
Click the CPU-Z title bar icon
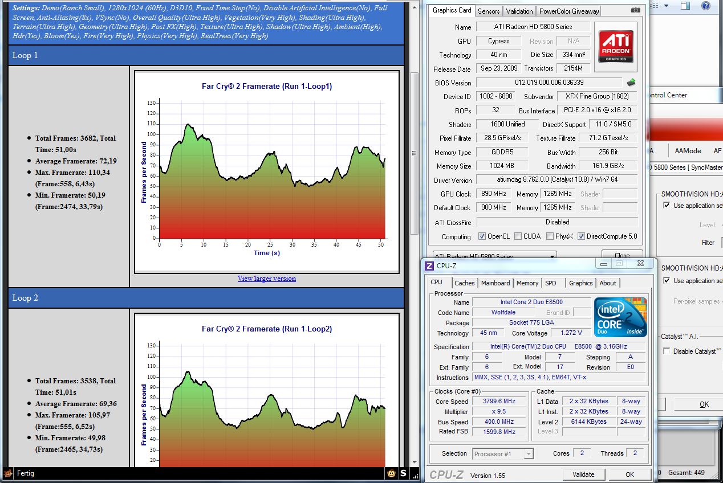pos(430,265)
